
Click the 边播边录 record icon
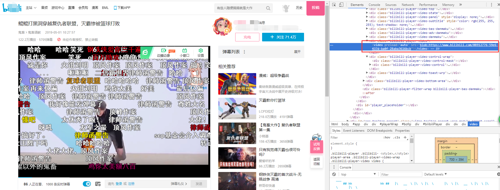pos(163,51)
